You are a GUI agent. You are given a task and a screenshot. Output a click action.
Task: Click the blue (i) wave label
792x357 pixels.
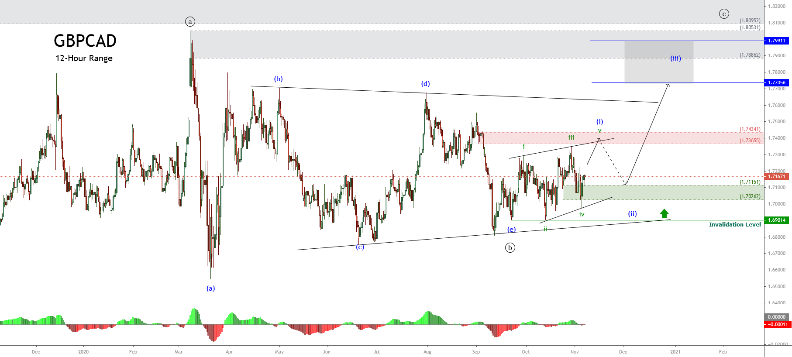(x=600, y=121)
